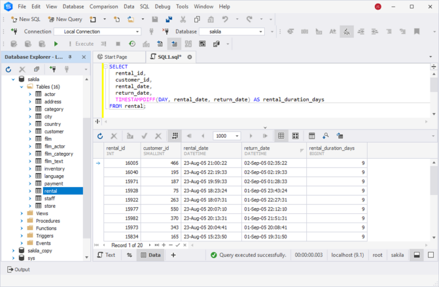Refresh the Database Explorer tree
This screenshot has width=439, height=287.
point(9,70)
